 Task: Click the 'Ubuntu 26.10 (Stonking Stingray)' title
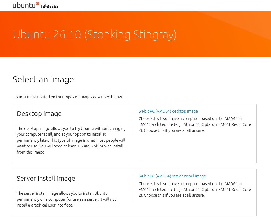pos(95,35)
